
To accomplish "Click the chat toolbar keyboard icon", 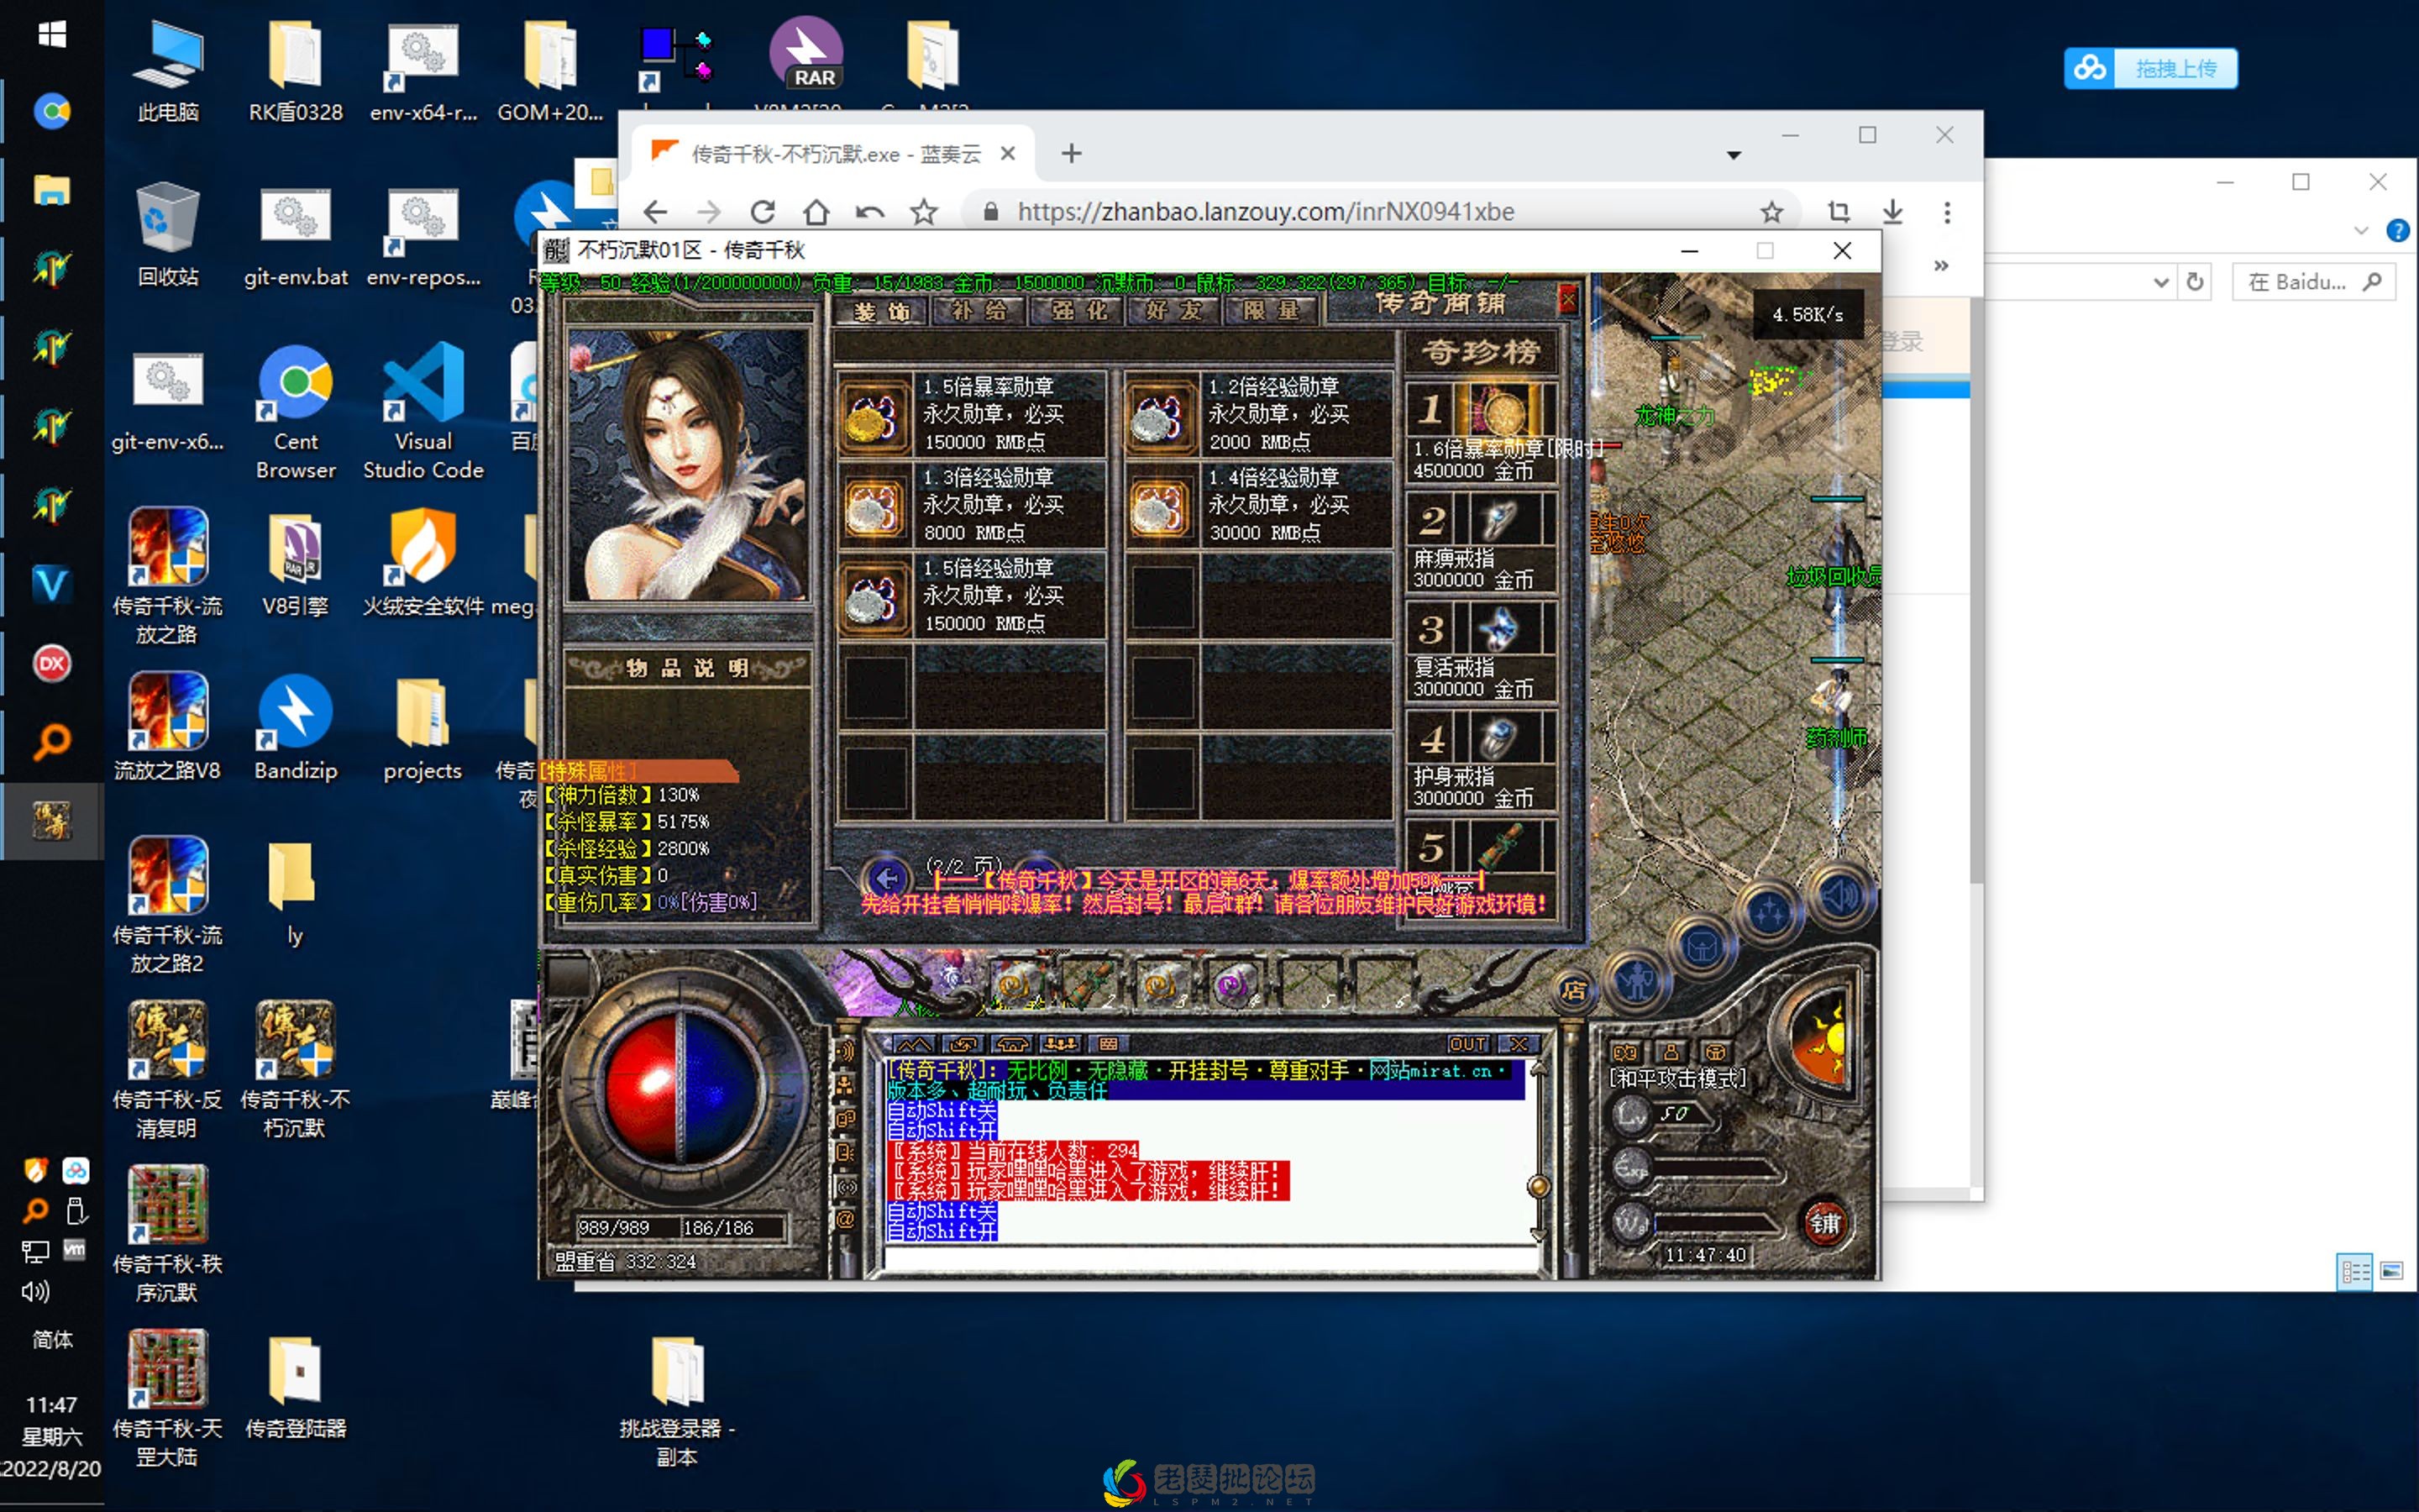I will click(x=1109, y=1044).
